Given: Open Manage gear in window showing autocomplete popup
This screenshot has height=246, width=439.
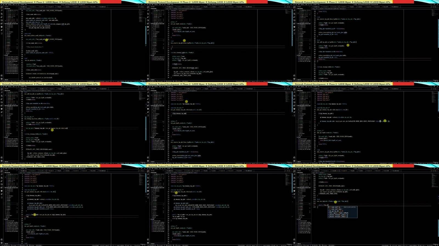Looking at the screenshot, I should [x=294, y=243].
